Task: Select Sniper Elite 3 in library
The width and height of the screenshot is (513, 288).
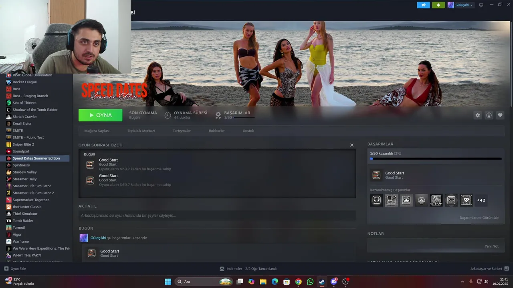Action: pos(23,144)
